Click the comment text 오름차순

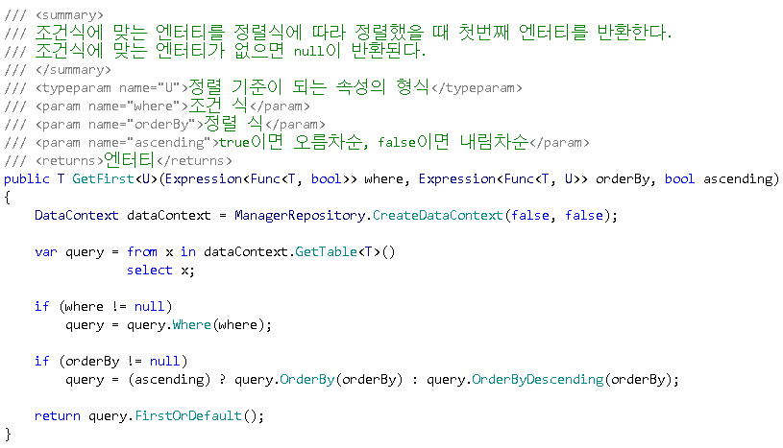click(328, 142)
